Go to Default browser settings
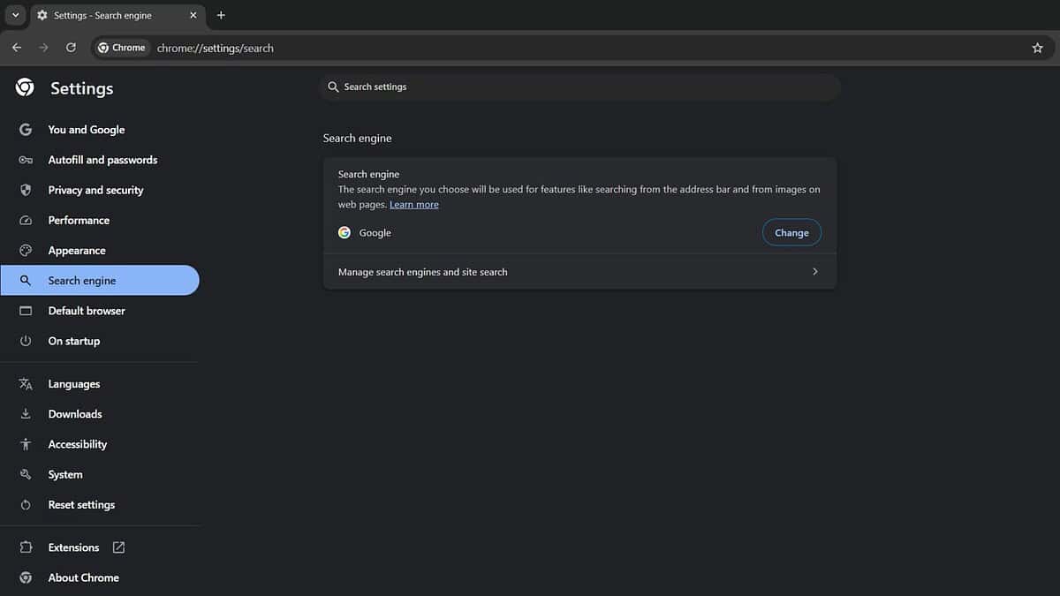Image resolution: width=1060 pixels, height=596 pixels. coord(87,311)
